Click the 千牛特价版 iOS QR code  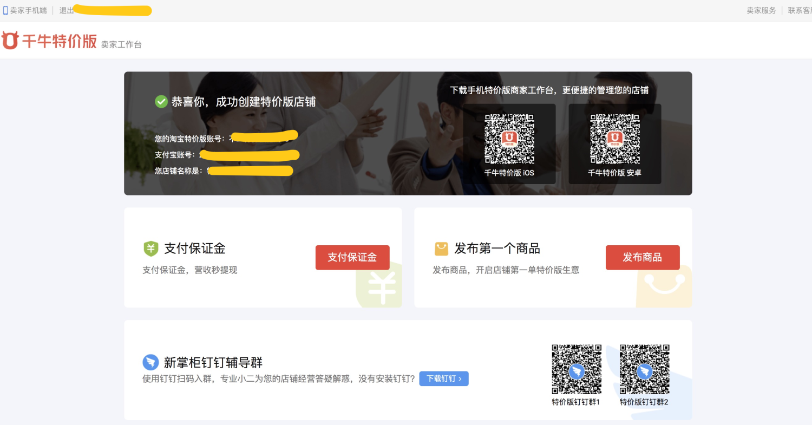pyautogui.click(x=509, y=139)
